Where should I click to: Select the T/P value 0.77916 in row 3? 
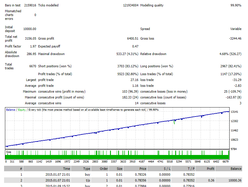pos(189,186)
